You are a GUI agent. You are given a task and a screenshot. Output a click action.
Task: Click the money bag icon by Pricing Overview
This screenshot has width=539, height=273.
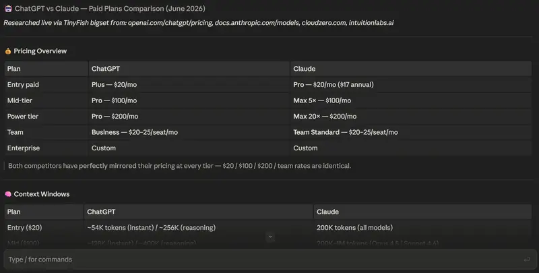(8, 51)
